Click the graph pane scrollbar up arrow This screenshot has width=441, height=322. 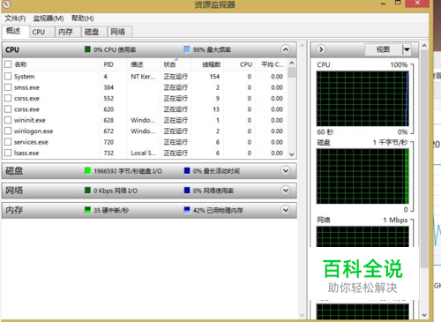[424, 46]
